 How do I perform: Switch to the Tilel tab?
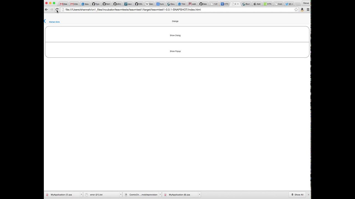coord(182,4)
